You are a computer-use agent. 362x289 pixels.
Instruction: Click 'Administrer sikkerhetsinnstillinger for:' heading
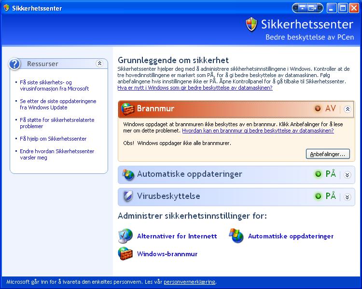(x=192, y=216)
